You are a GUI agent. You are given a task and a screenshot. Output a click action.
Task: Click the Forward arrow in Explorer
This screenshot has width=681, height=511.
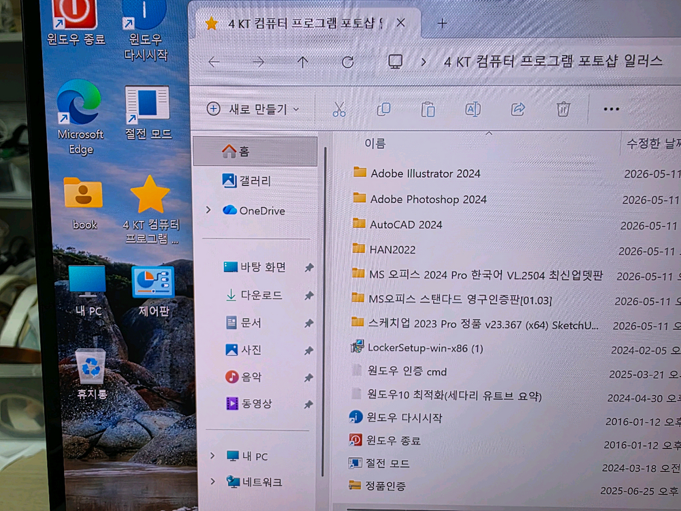(258, 62)
